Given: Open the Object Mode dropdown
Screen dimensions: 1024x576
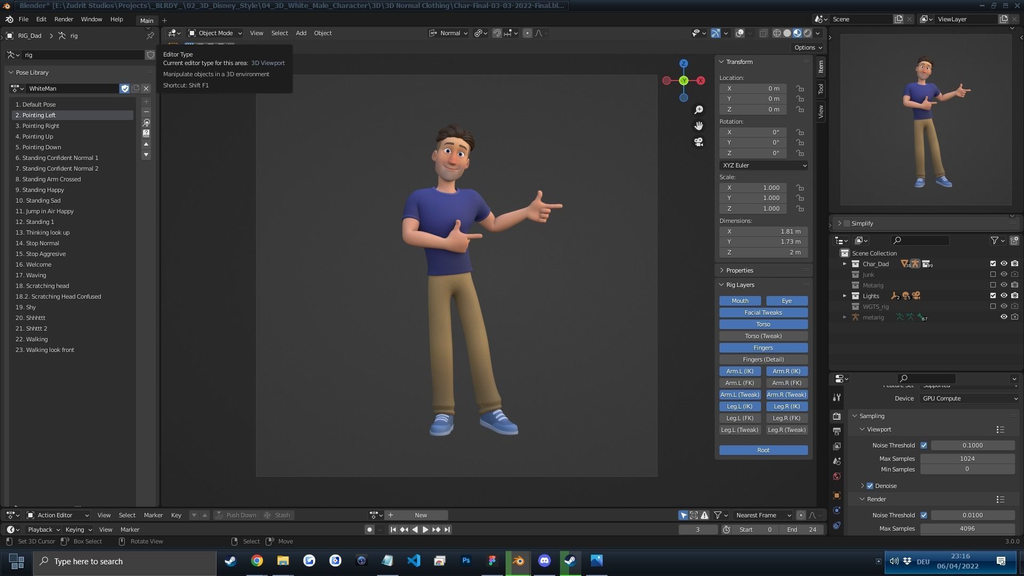Looking at the screenshot, I should 215,33.
